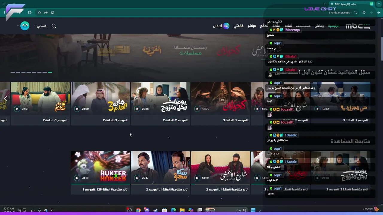Resume Hunter x Hunter 23:18 play button

(77, 178)
